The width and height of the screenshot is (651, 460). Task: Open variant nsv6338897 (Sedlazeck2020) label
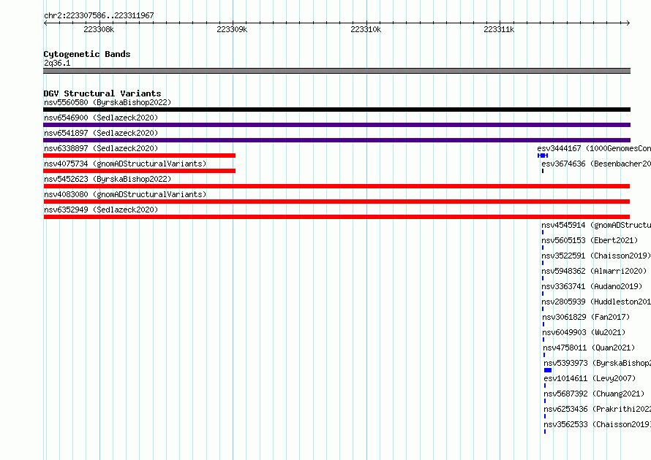(x=101, y=148)
